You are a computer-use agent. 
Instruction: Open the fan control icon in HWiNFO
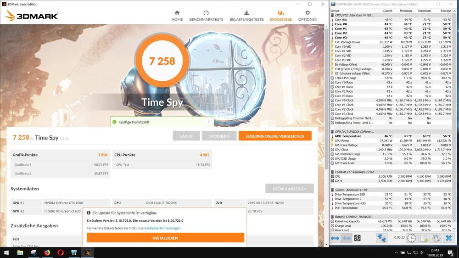click(x=358, y=238)
